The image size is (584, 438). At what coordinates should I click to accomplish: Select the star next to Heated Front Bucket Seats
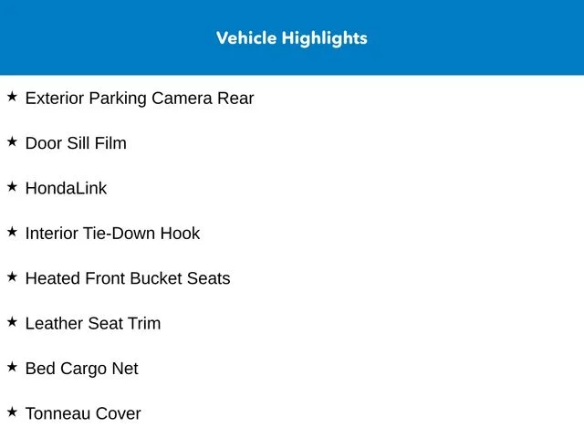click(12, 276)
